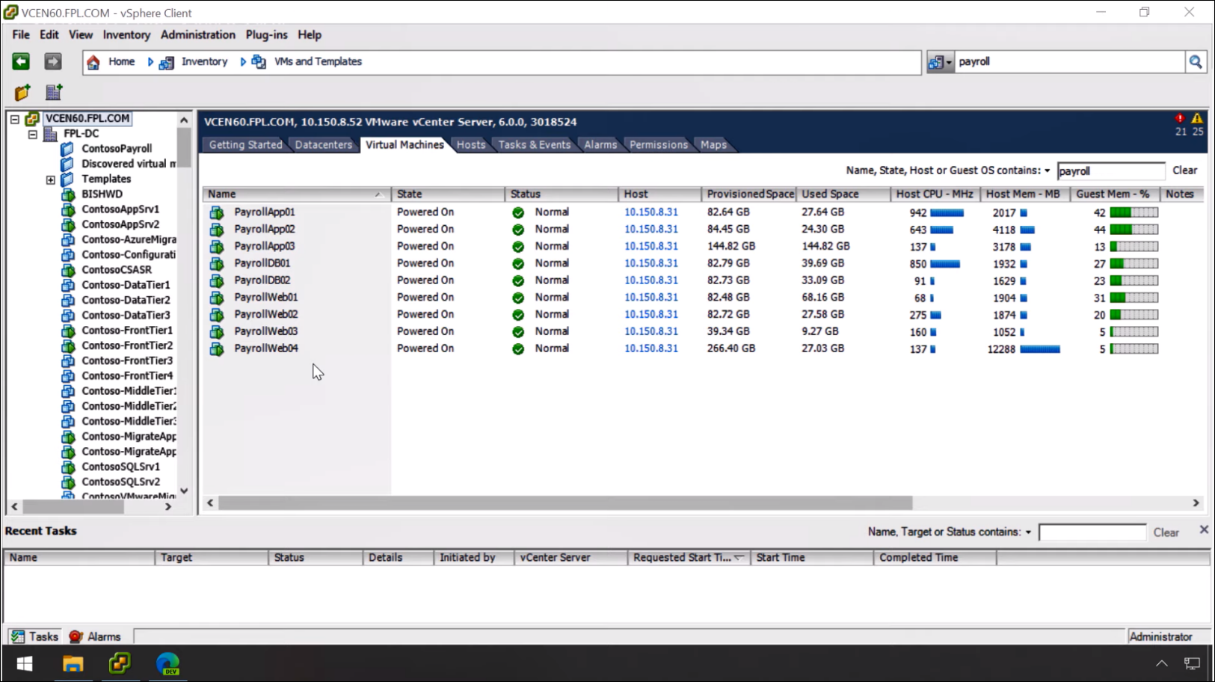Switch to the Tasks & Events tab
Viewport: 1215px width, 682px height.
534,145
